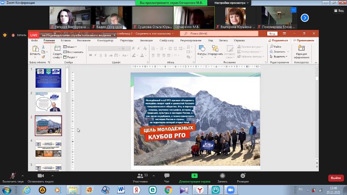347x195 pixels.
Task: Open the Реакции reactions icon
Action: [243, 176]
